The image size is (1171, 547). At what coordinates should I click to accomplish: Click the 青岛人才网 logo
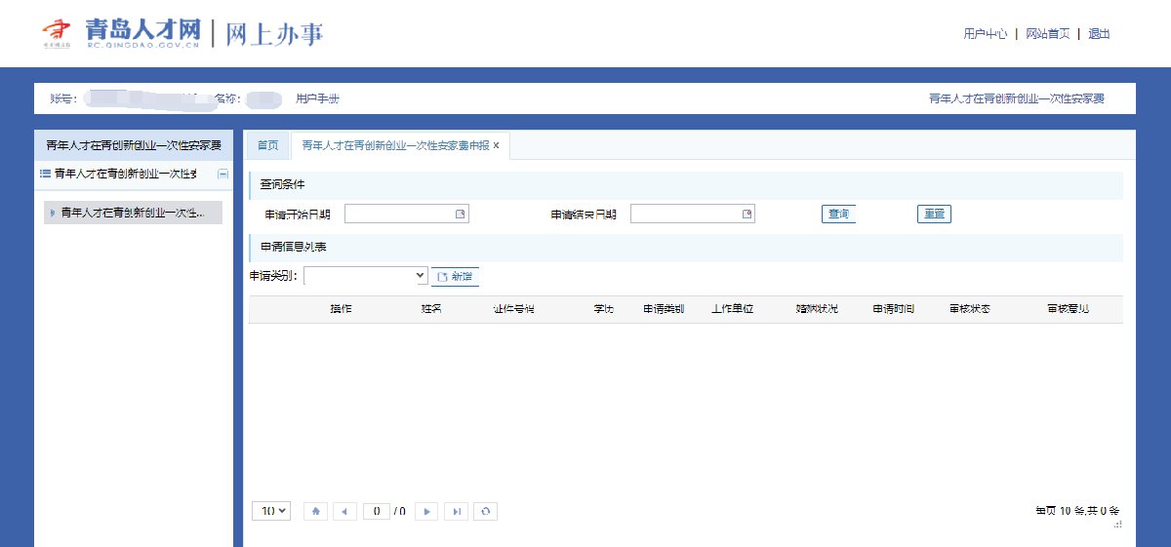point(122,33)
